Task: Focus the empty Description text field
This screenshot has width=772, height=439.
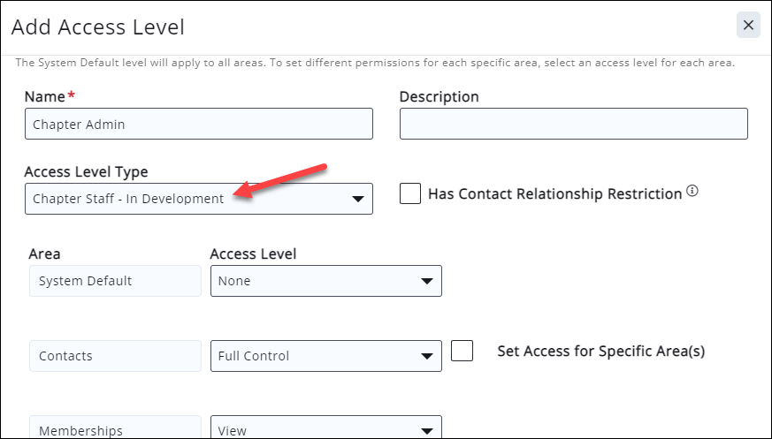Action: pos(573,125)
